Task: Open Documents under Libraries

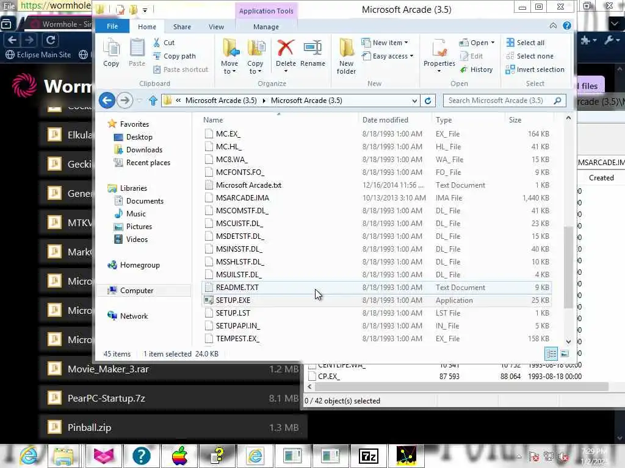Action: pyautogui.click(x=145, y=201)
